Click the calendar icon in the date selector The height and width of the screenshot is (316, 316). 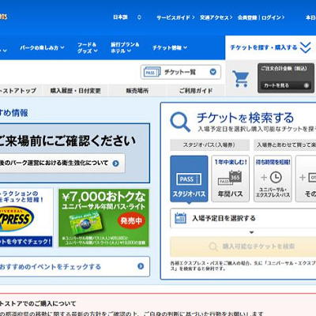(180, 218)
